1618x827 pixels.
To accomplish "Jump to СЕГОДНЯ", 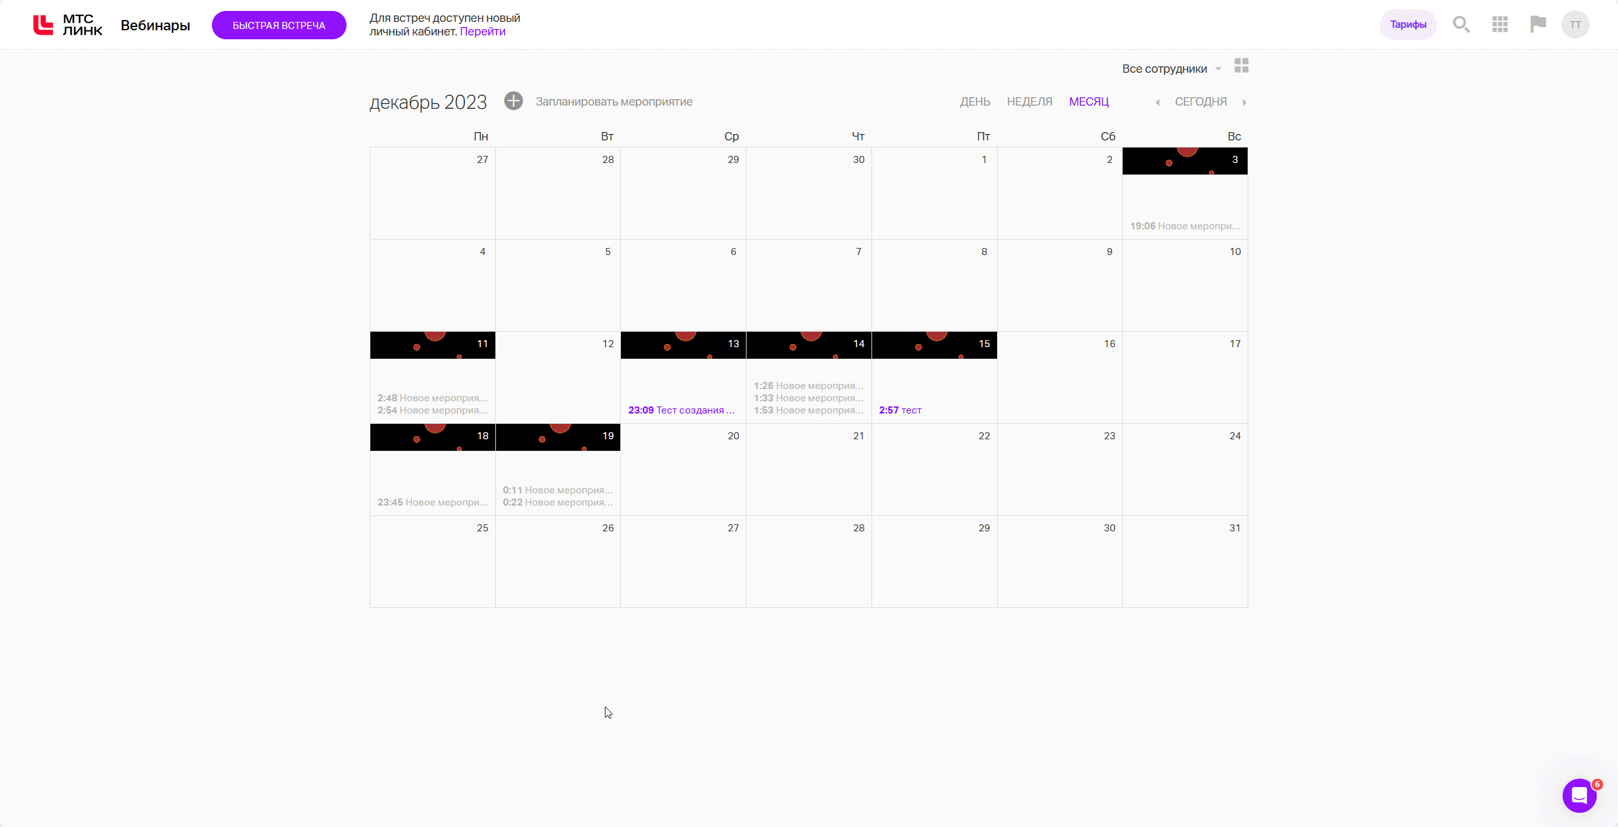I will point(1201,102).
